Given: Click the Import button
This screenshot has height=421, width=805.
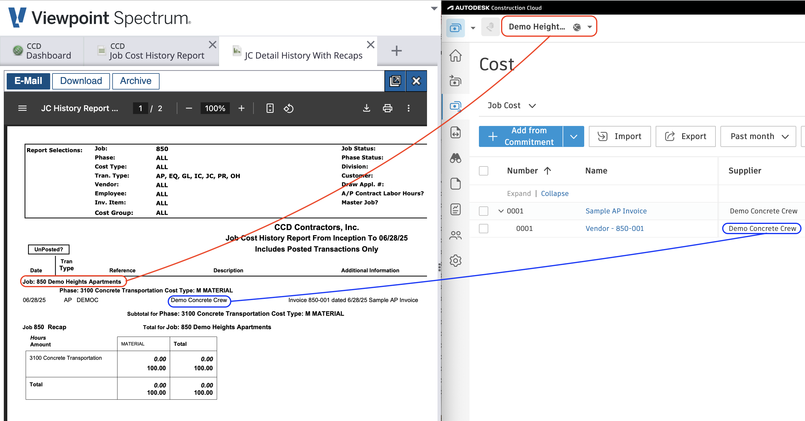Looking at the screenshot, I should click(619, 136).
